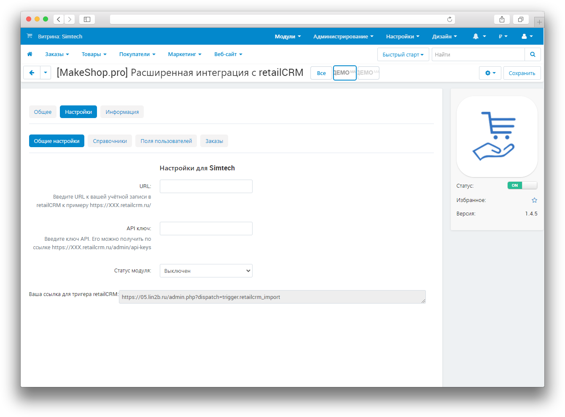
Task: Click the home icon in navigation bar
Action: (x=30, y=54)
